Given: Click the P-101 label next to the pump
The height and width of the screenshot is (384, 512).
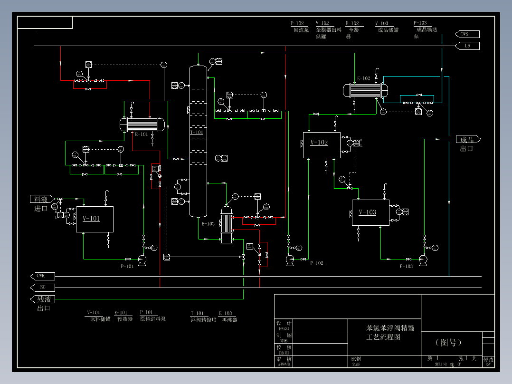Looking at the screenshot, I should point(127,266).
